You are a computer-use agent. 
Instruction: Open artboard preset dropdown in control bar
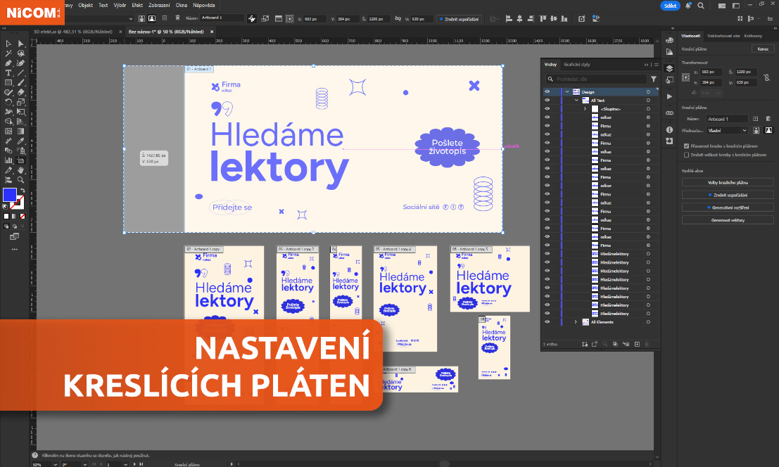click(131, 18)
